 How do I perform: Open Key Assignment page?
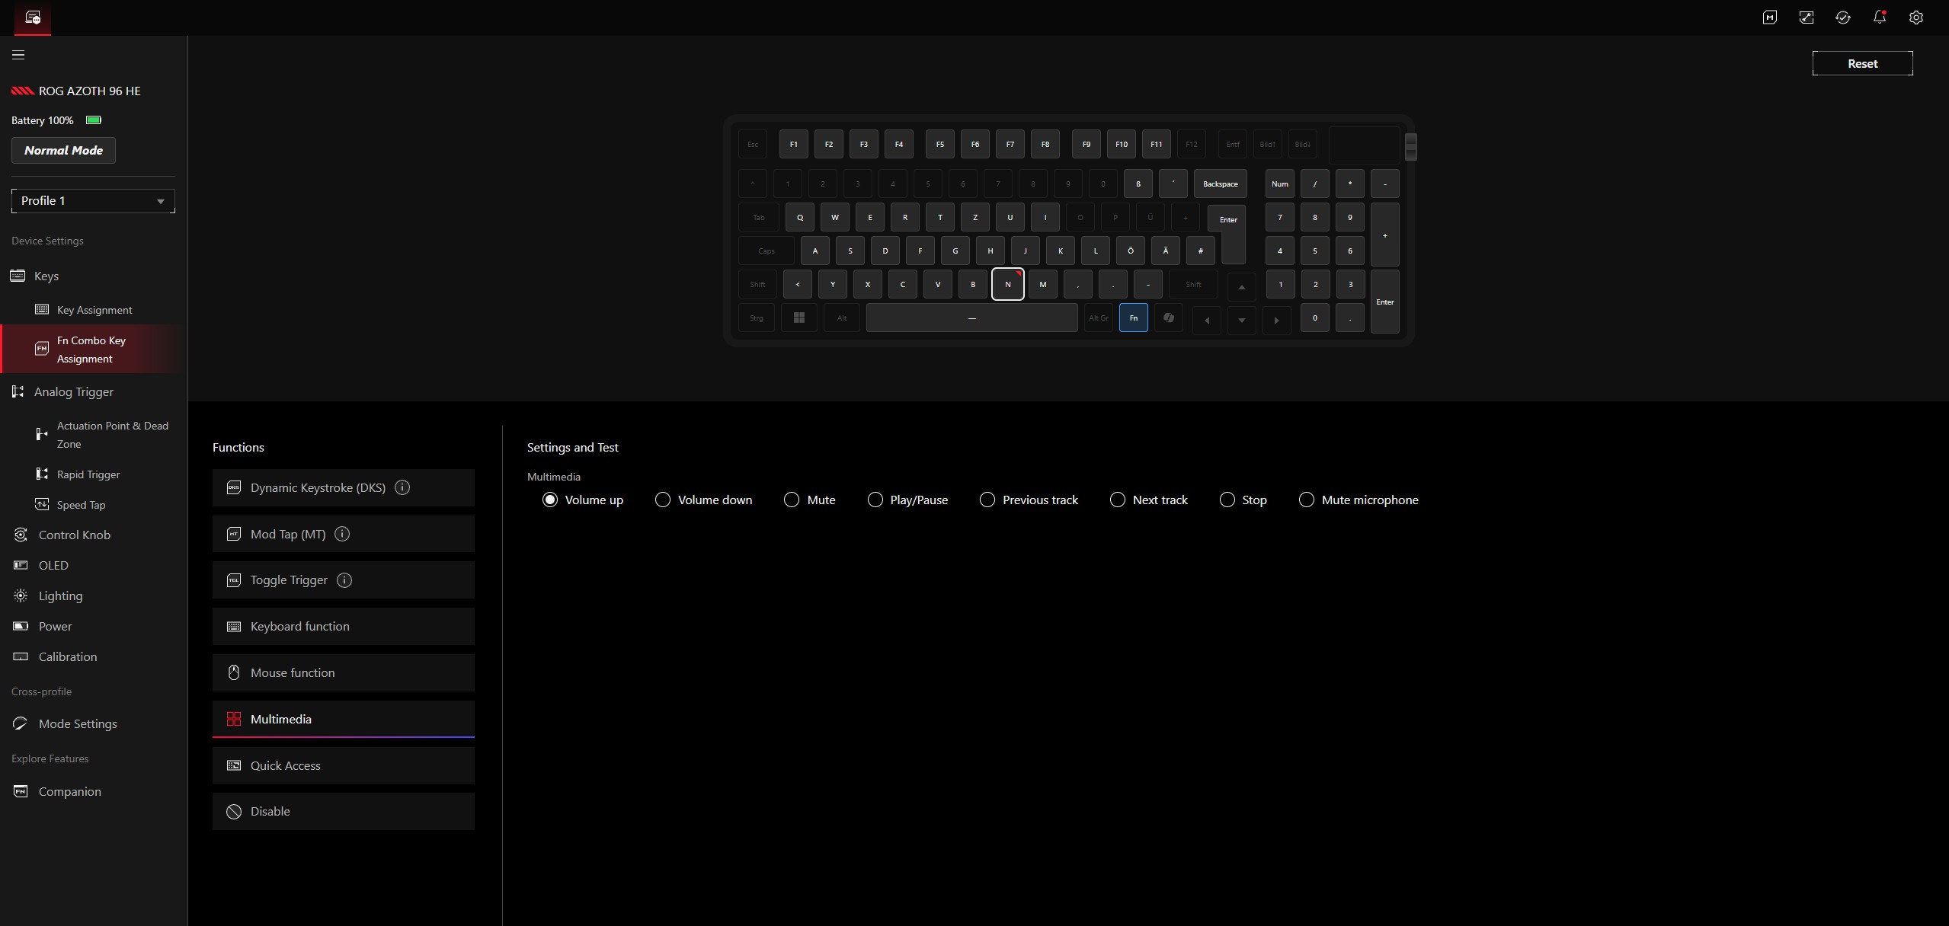tap(94, 310)
